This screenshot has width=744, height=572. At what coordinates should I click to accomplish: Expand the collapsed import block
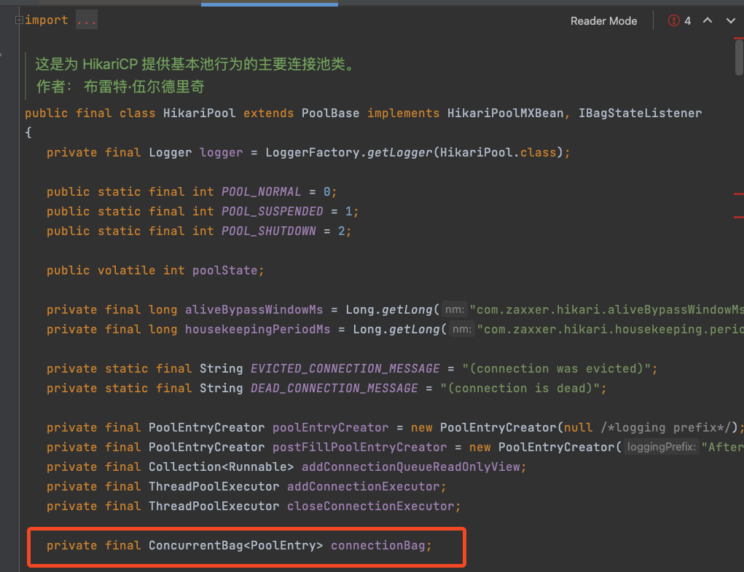(19, 20)
